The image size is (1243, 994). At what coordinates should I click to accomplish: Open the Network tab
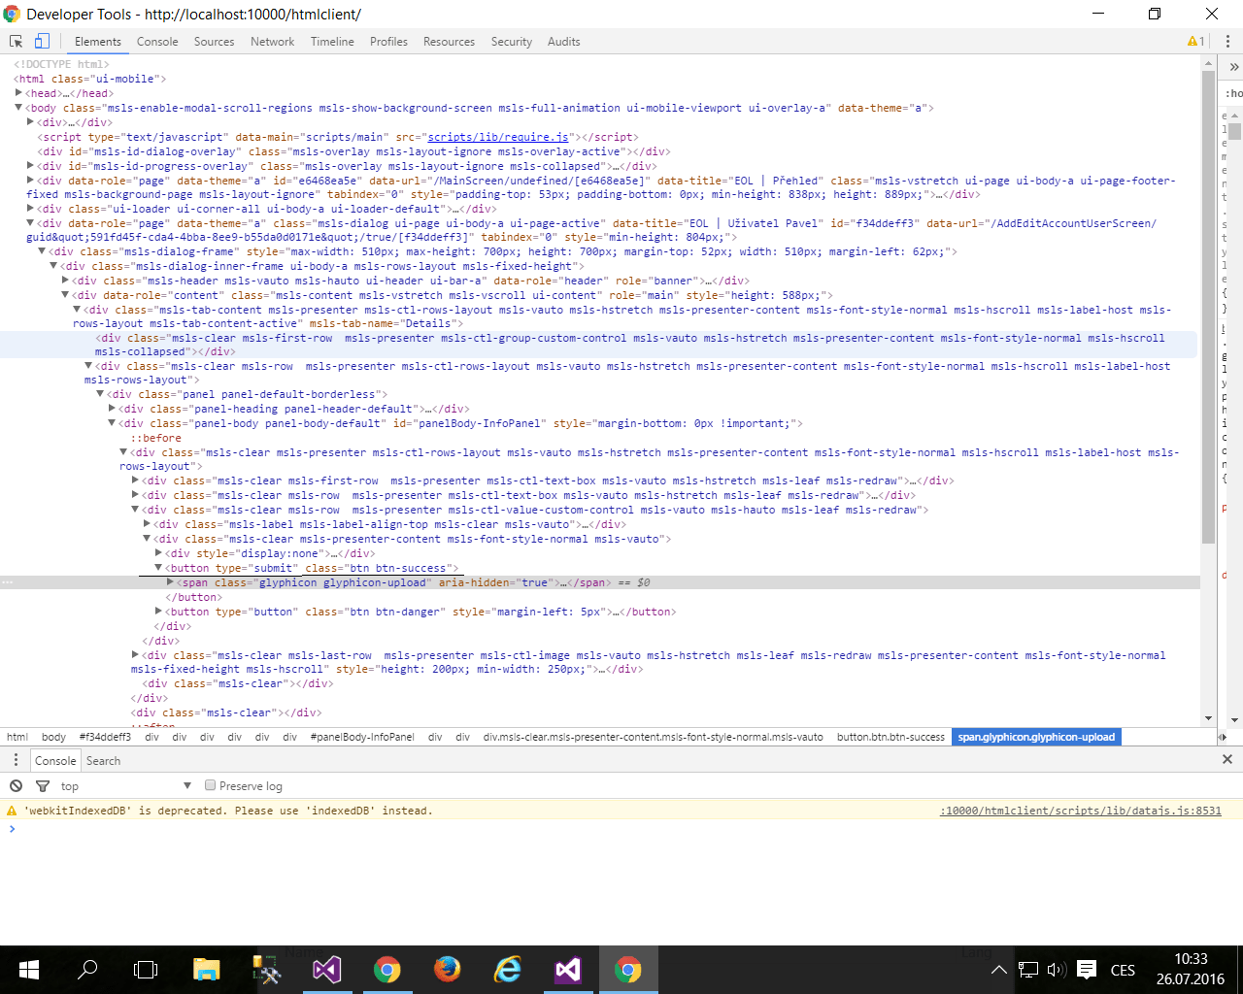pos(273,42)
